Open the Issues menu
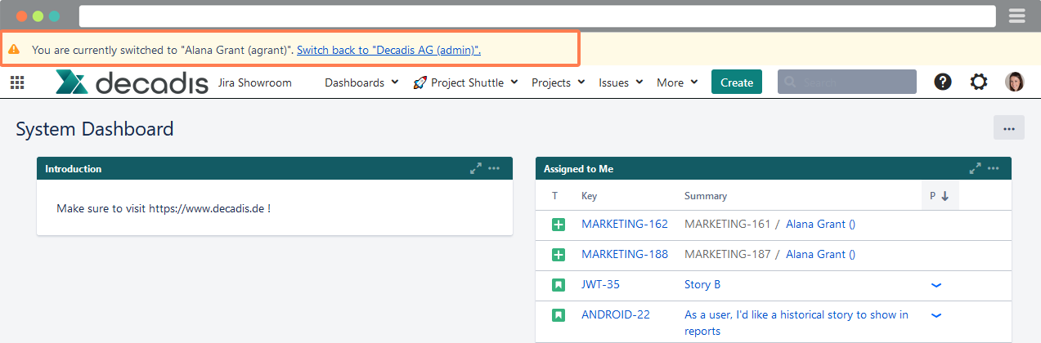The width and height of the screenshot is (1041, 343). coord(621,82)
